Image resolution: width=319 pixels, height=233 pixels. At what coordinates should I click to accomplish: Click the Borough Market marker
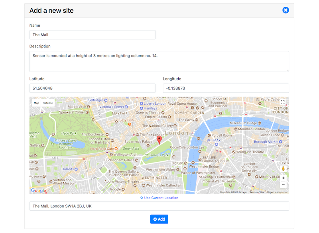(281, 141)
